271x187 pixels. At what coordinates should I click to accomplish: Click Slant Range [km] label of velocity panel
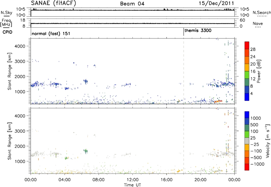[10, 141]
